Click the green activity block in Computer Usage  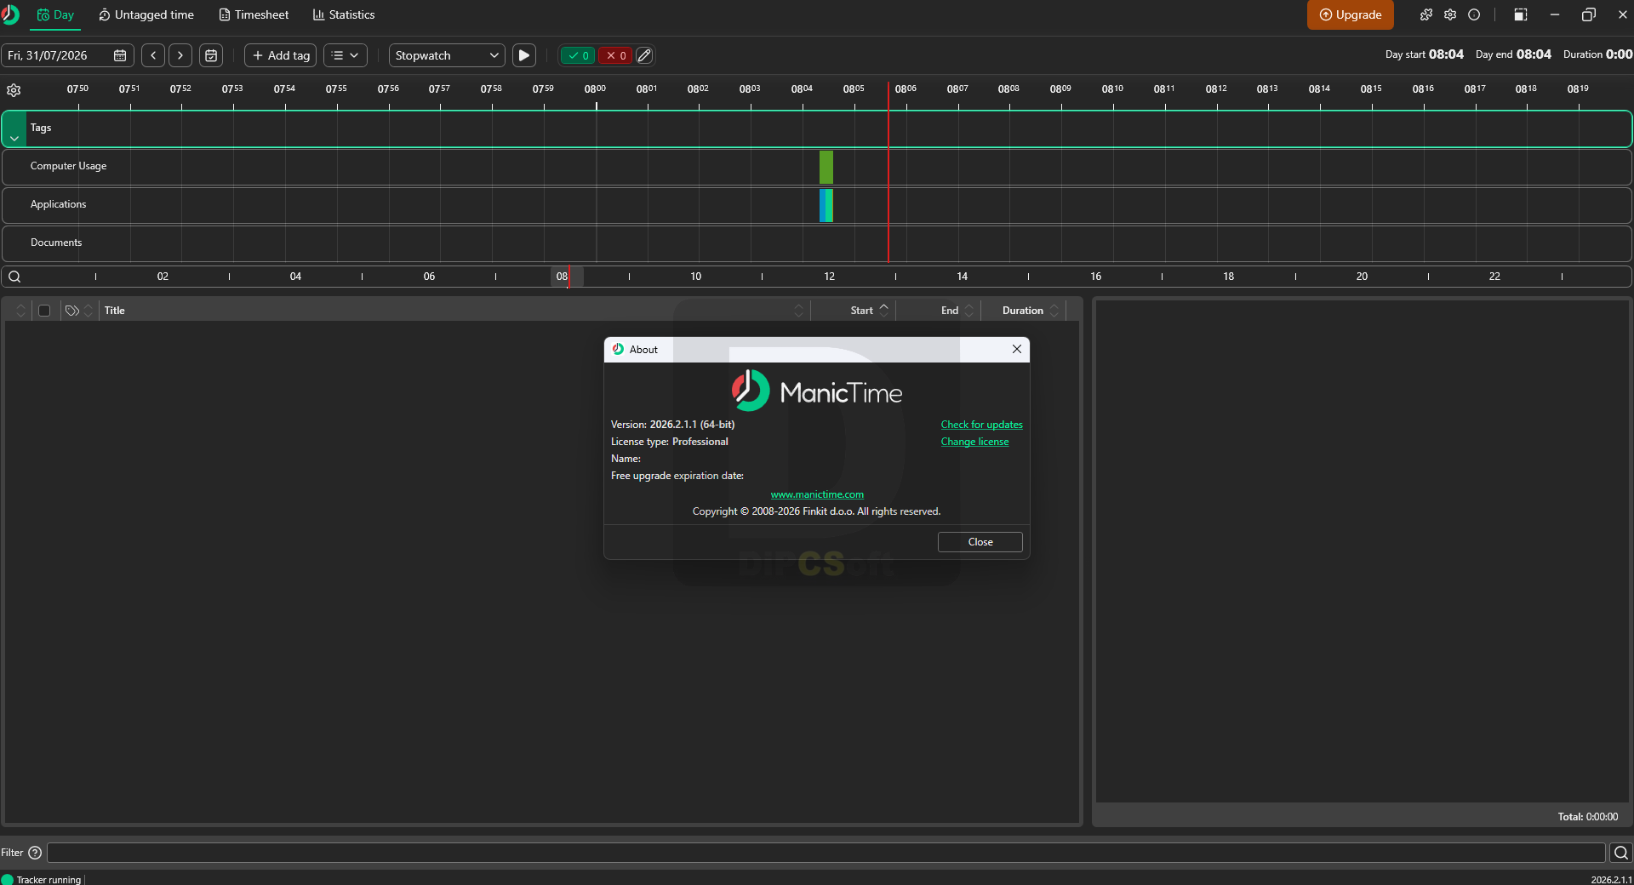tap(826, 167)
